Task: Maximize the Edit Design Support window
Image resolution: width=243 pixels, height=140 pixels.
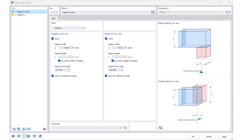Action: tap(221, 3)
